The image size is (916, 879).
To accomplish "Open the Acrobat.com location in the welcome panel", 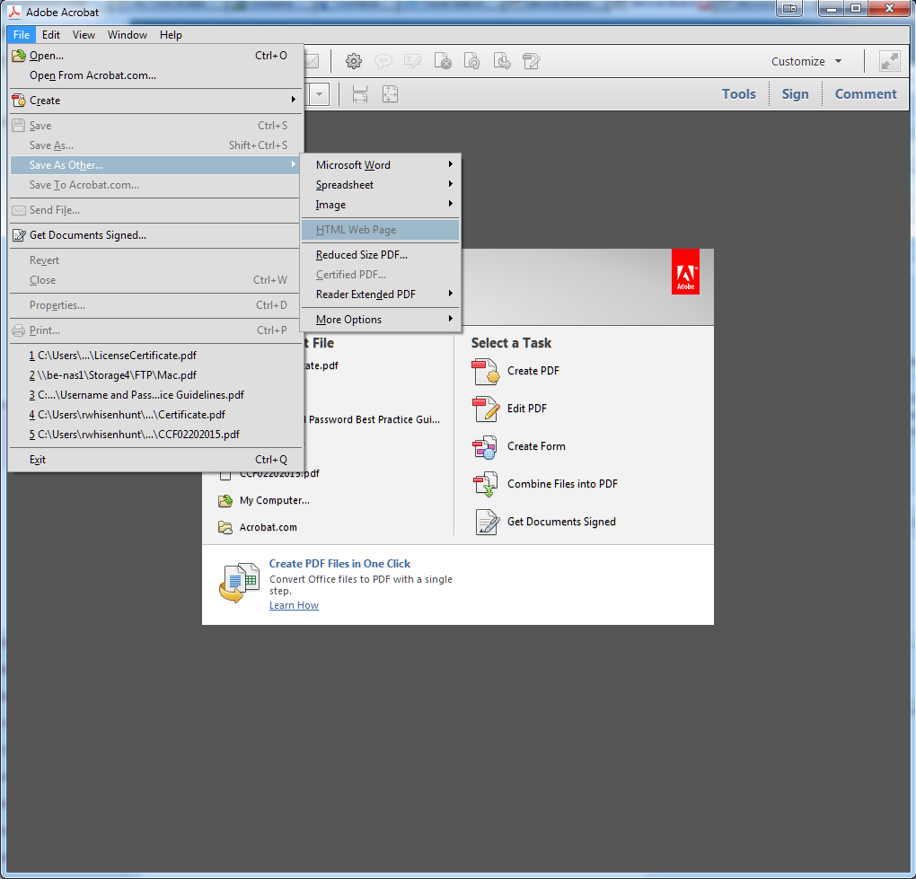I will [x=268, y=527].
